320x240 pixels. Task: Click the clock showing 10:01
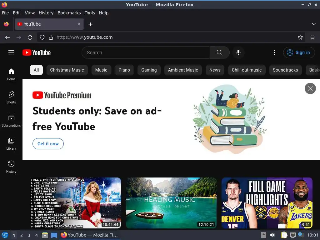click(x=312, y=235)
